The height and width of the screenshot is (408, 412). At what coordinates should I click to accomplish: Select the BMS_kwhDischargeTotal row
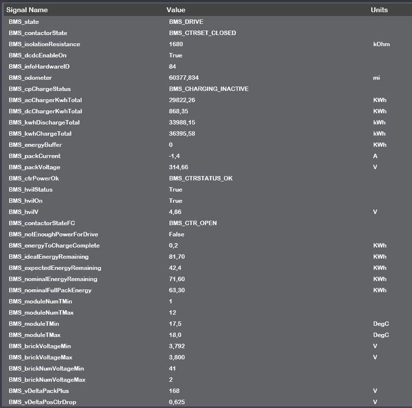tap(208, 123)
